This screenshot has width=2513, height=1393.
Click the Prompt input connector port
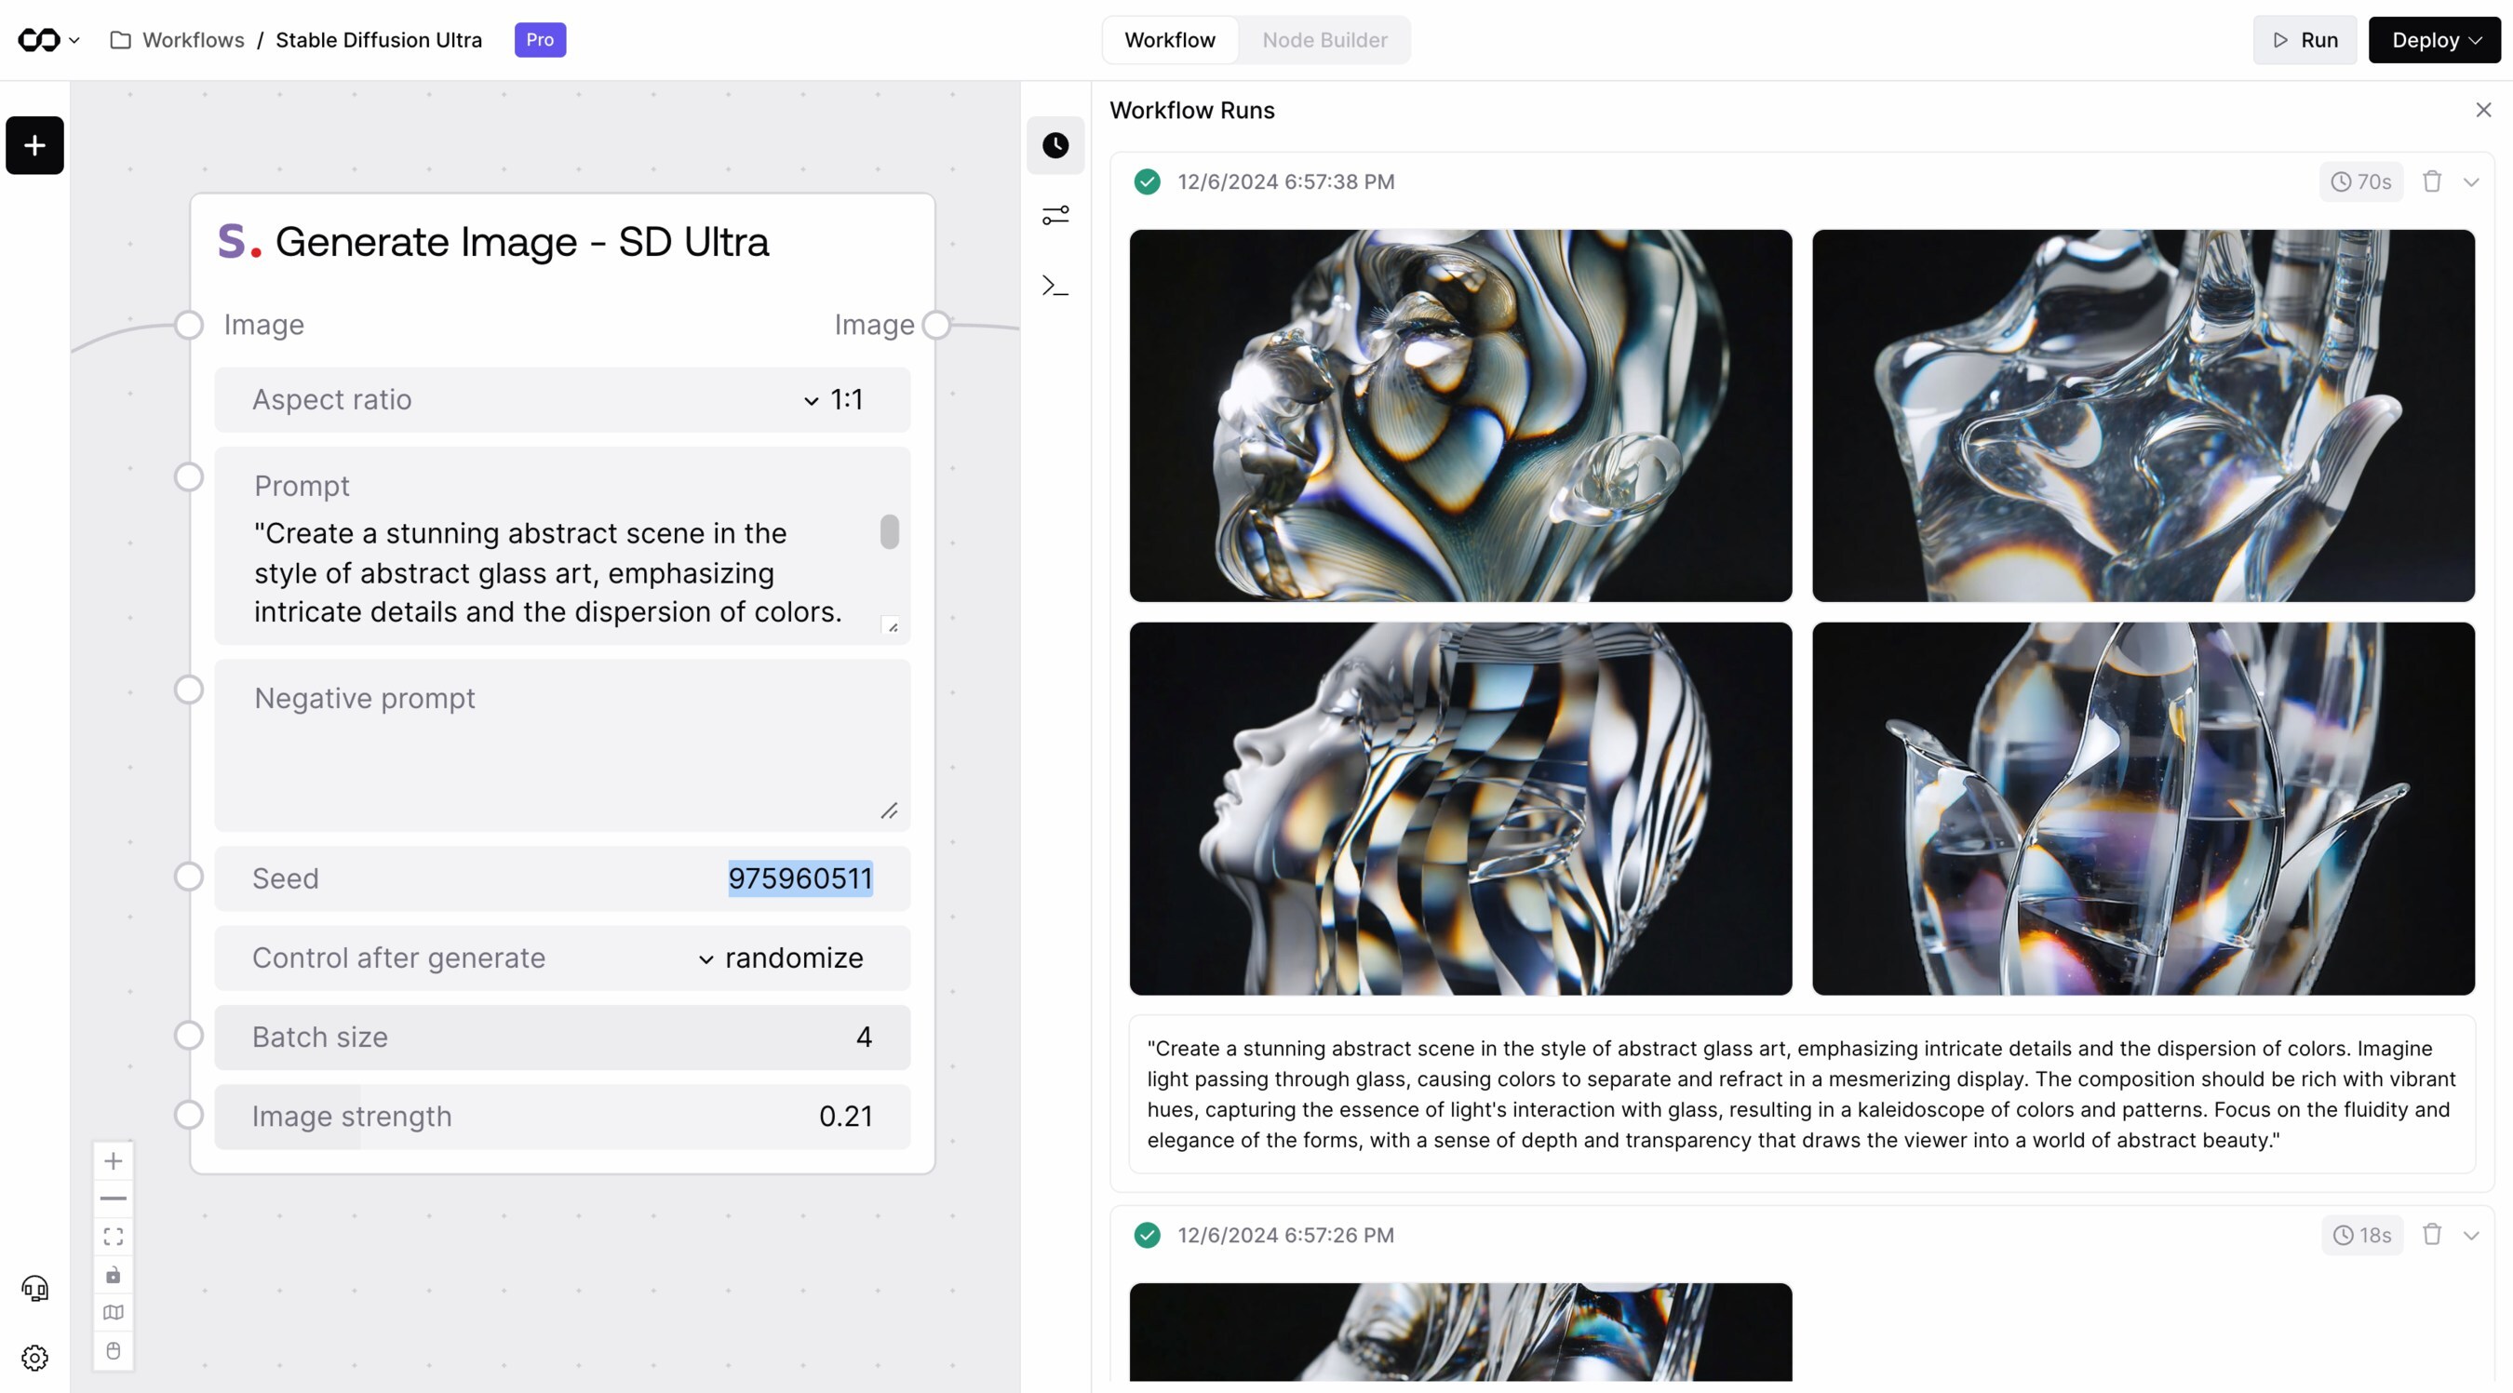[189, 477]
